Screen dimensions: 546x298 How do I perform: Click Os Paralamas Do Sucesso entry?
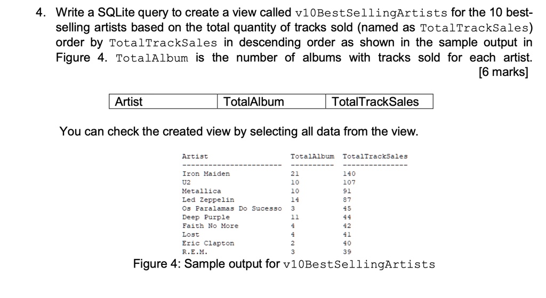tap(231, 208)
